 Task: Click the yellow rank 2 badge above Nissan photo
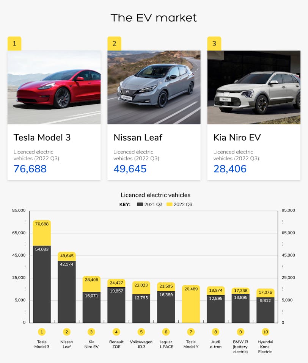click(114, 44)
